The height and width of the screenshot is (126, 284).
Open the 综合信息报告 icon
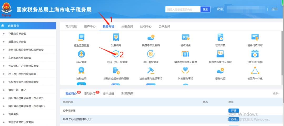click(81, 38)
